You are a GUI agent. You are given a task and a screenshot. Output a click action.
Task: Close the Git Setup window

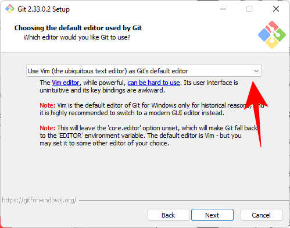point(276,9)
